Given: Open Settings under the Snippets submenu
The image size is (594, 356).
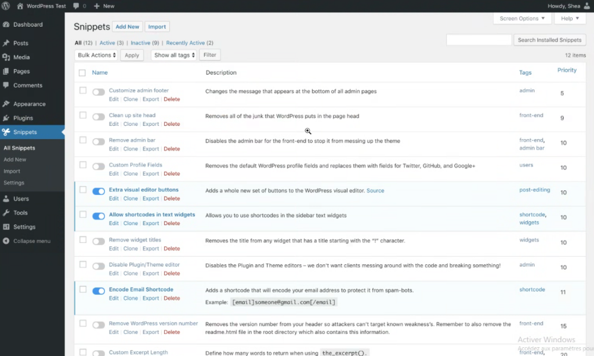Looking at the screenshot, I should pyautogui.click(x=14, y=183).
